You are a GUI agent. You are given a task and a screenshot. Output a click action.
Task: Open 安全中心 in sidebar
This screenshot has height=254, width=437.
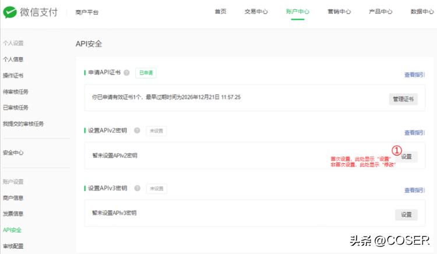click(13, 153)
